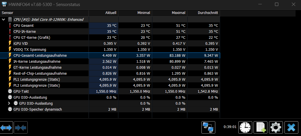Select the CPU GT-Kerne (Grafik) row label
The height and width of the screenshot is (136, 301).
pos(32,37)
